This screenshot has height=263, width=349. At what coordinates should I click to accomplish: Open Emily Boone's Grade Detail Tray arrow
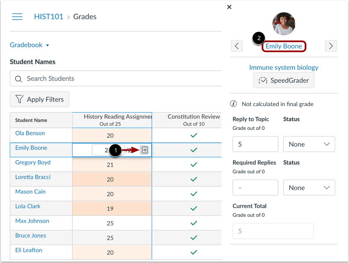coord(144,149)
